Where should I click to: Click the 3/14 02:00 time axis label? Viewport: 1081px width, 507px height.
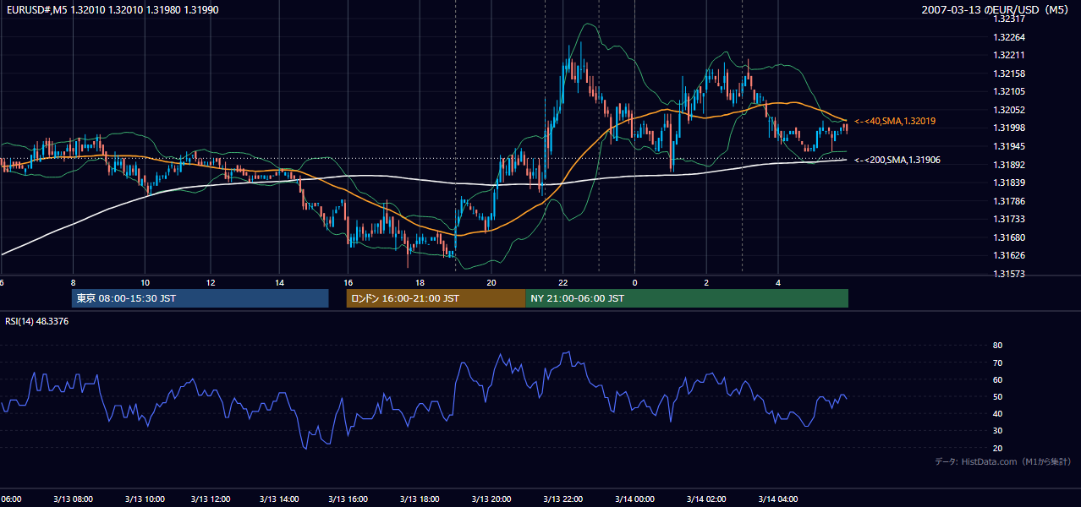coord(707,499)
